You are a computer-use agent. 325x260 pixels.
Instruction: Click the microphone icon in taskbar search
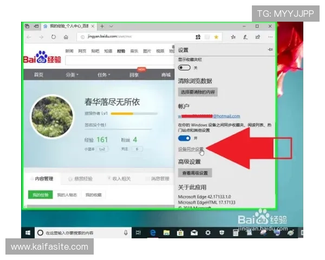[126, 233]
